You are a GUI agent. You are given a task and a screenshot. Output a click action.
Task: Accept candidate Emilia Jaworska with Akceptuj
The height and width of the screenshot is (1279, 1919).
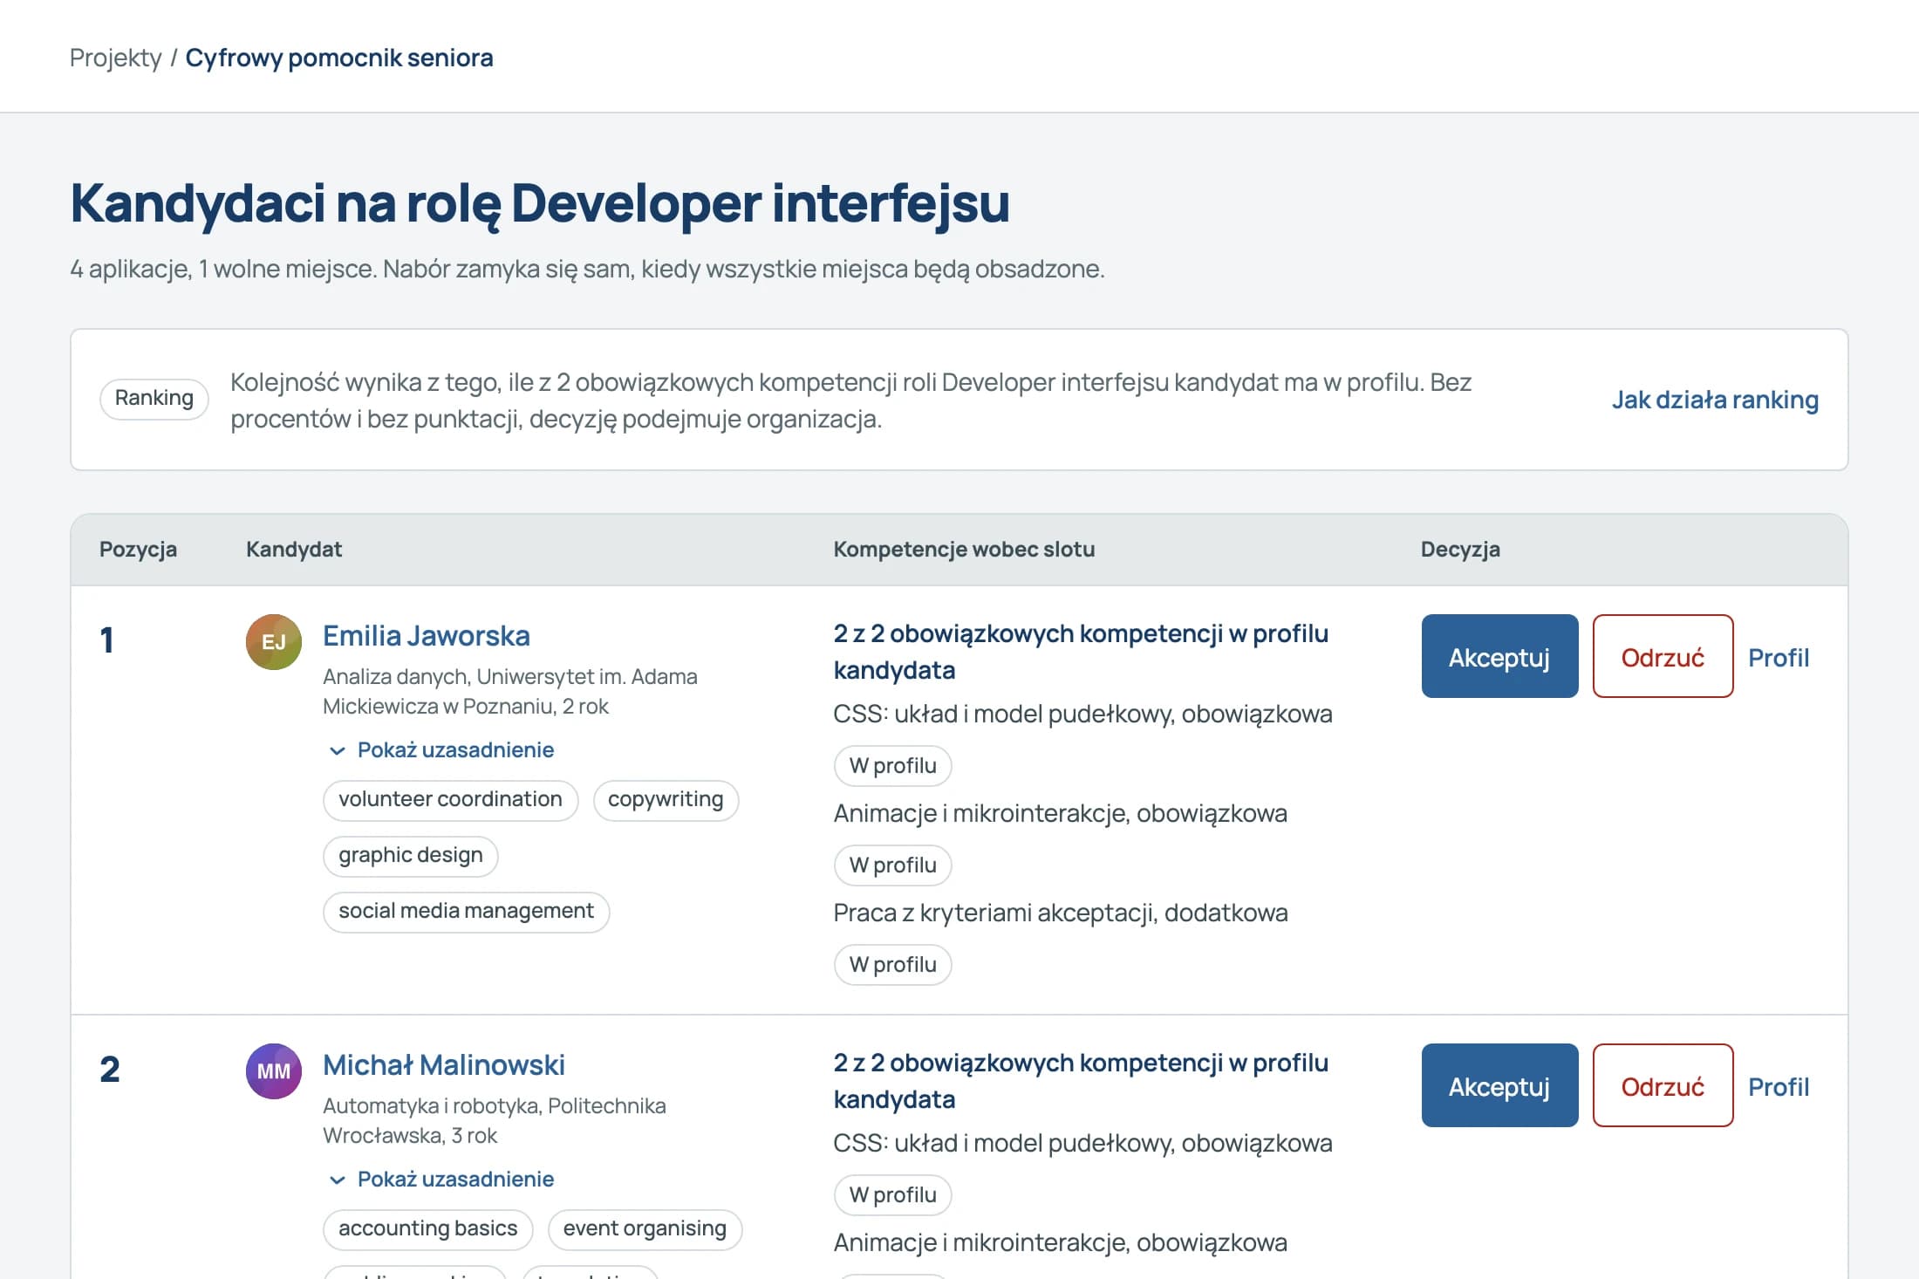pos(1499,656)
